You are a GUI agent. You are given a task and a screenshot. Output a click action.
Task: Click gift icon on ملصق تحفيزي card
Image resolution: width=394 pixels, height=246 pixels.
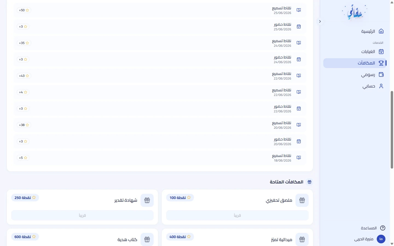[x=302, y=200]
